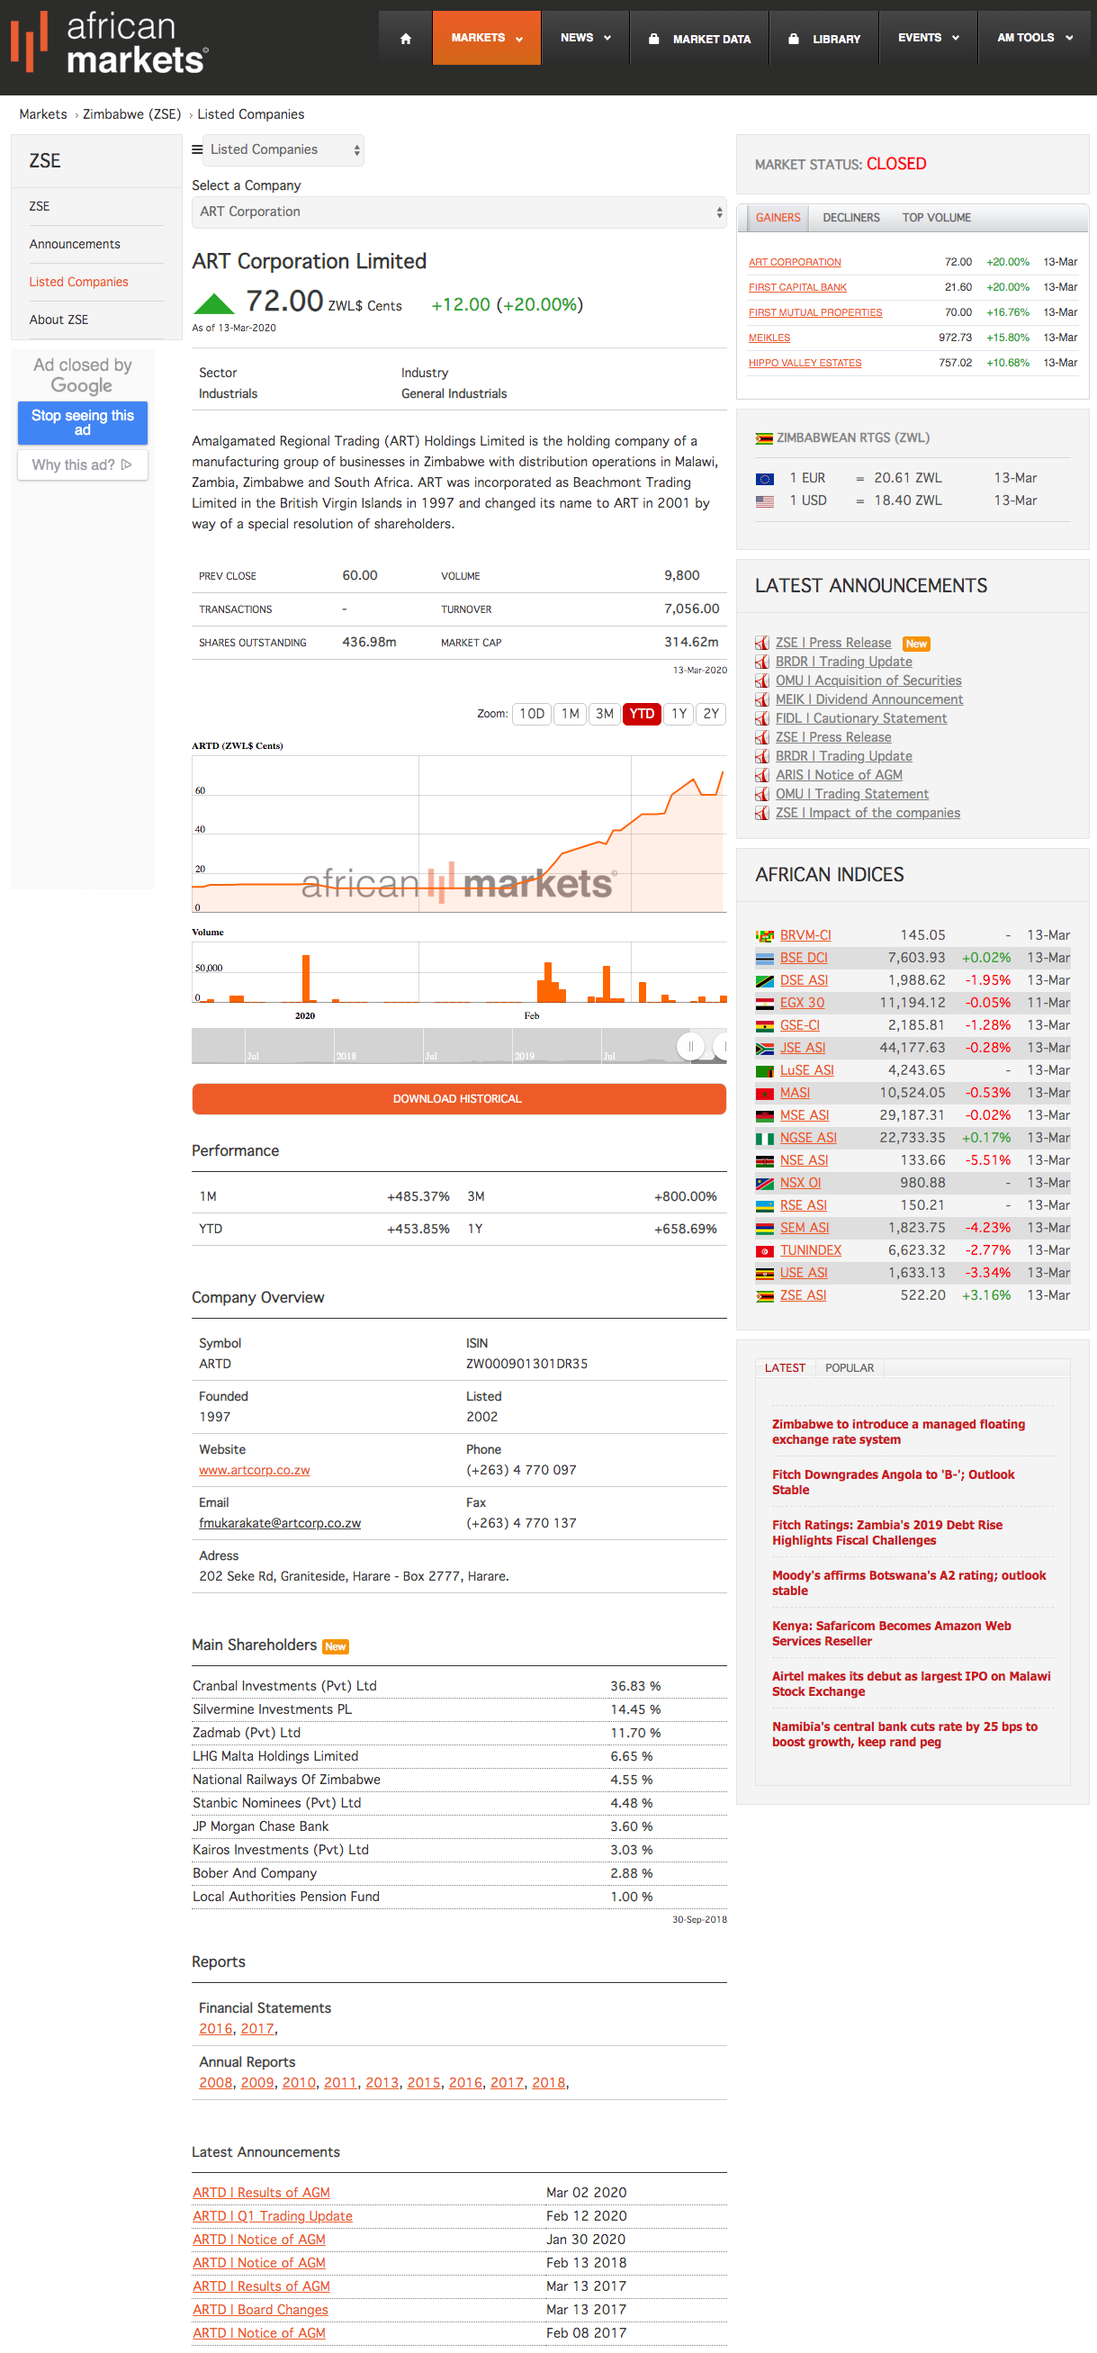This screenshot has width=1097, height=2353.
Task: Go to the home icon in navbar
Action: click(x=406, y=39)
